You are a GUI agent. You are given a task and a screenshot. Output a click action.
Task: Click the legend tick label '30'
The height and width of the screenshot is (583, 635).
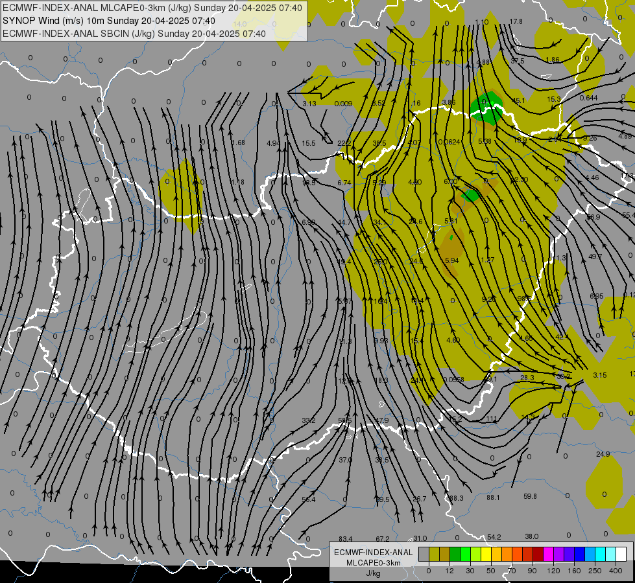pos(470,571)
